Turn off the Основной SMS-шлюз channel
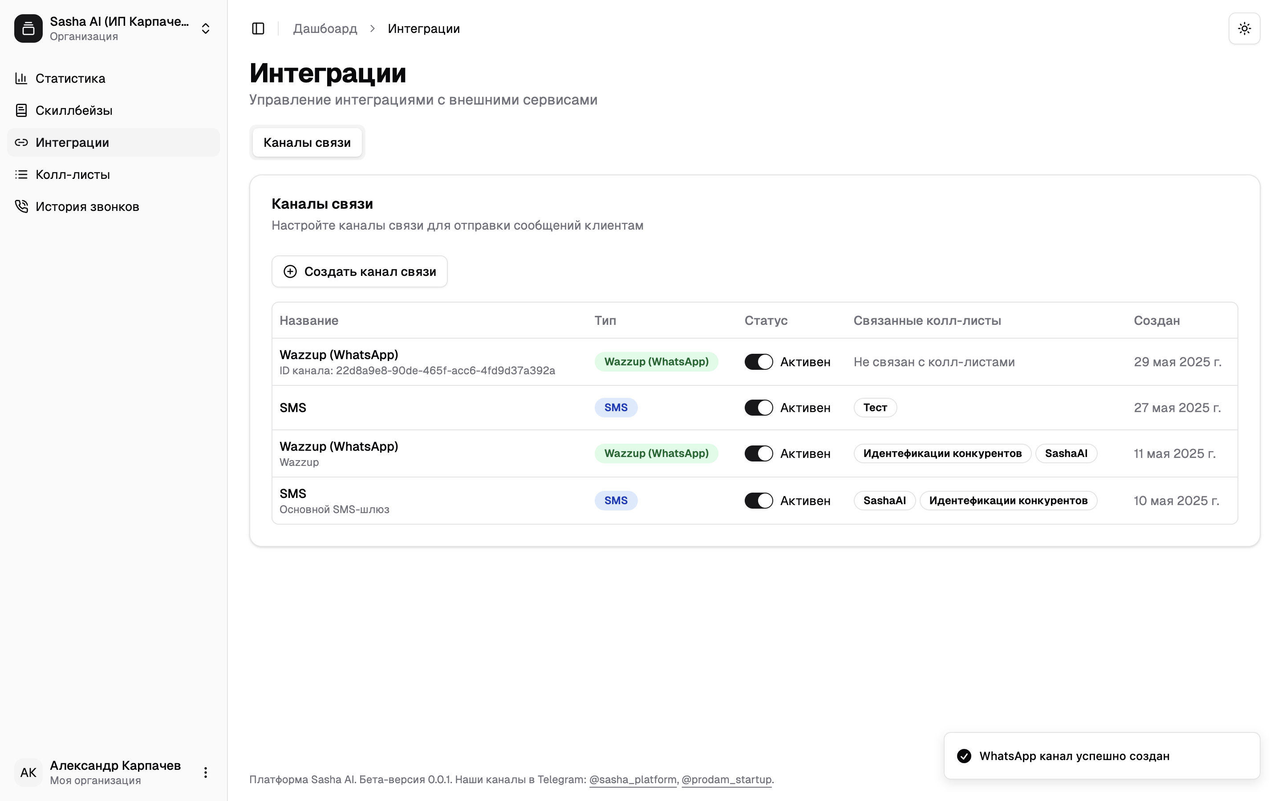 click(x=758, y=501)
